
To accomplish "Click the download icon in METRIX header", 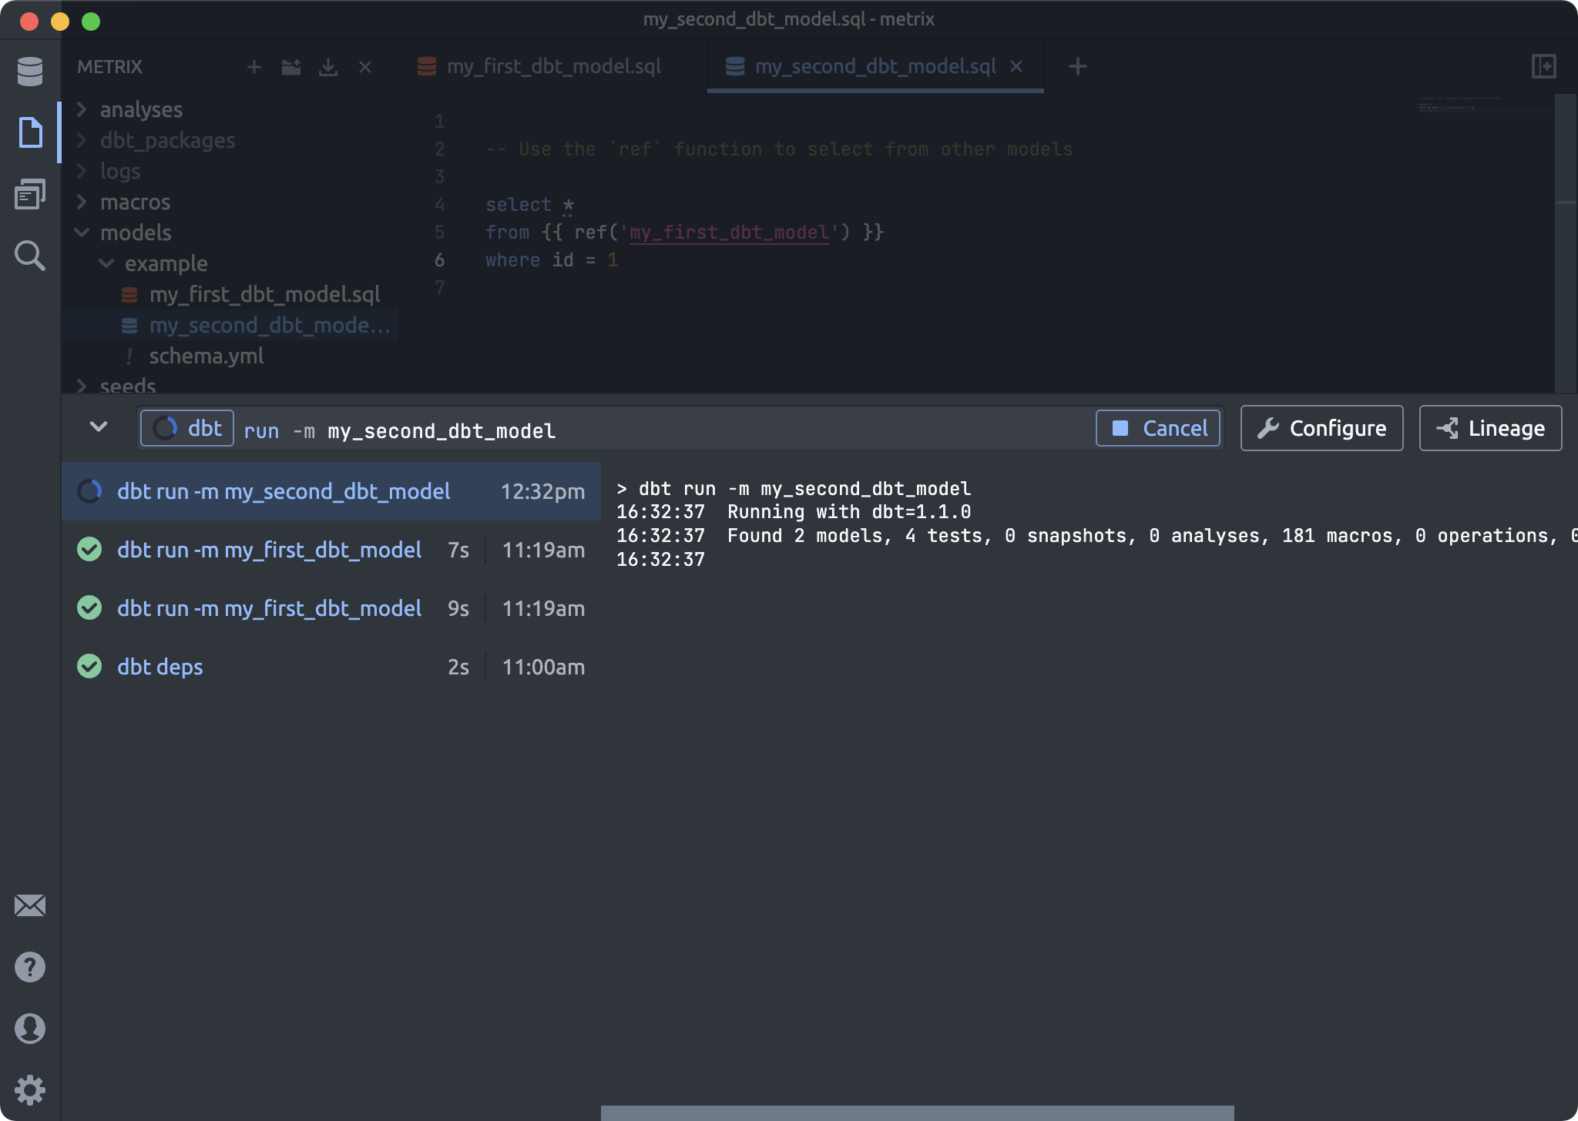I will point(328,68).
